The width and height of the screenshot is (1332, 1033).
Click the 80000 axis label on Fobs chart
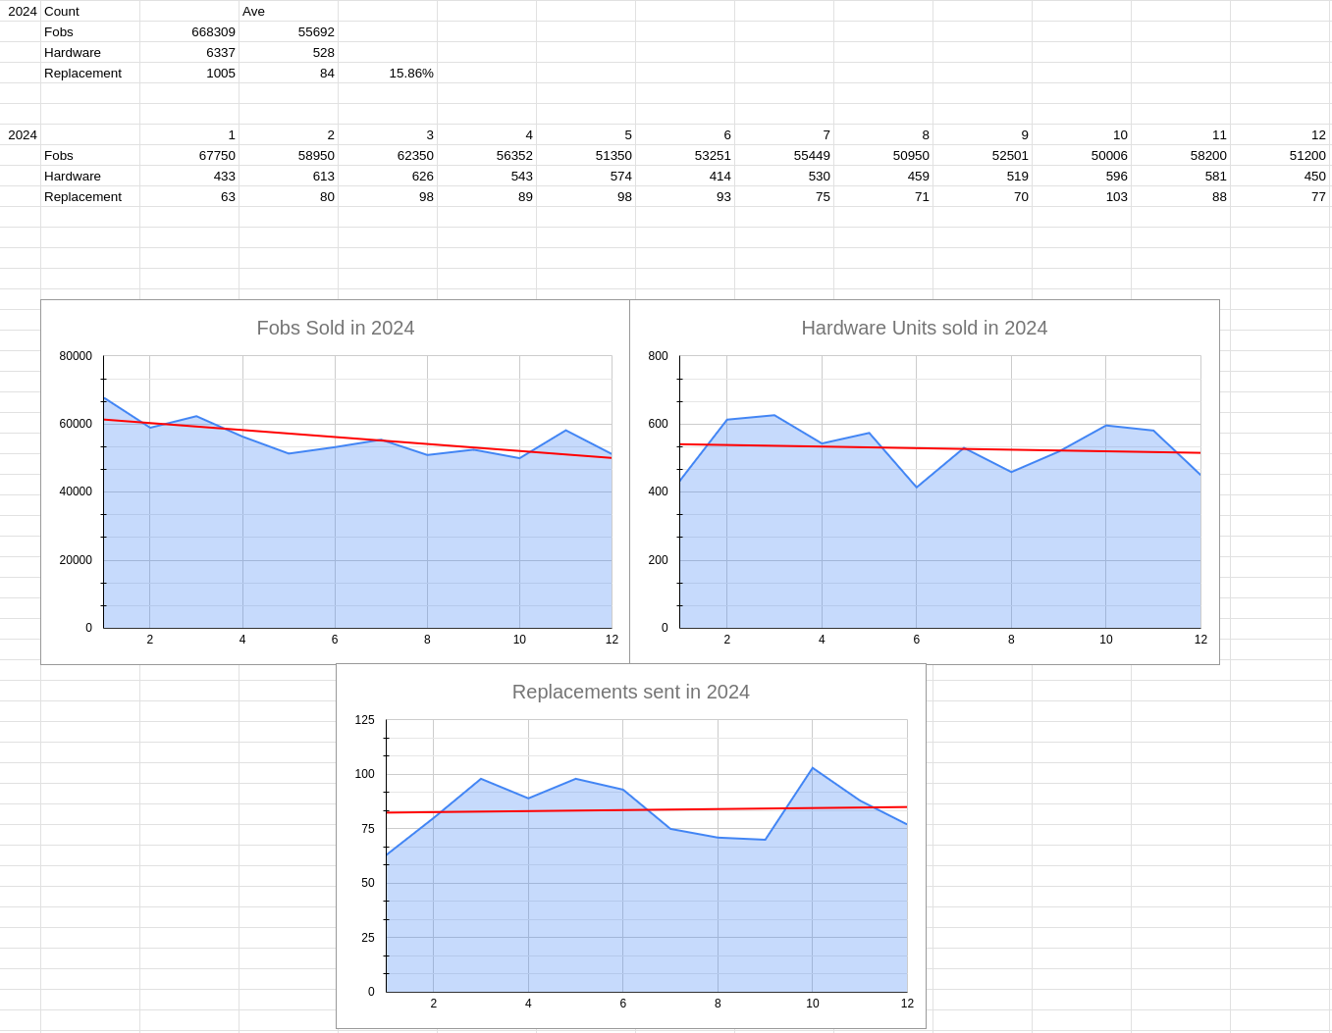point(76,356)
